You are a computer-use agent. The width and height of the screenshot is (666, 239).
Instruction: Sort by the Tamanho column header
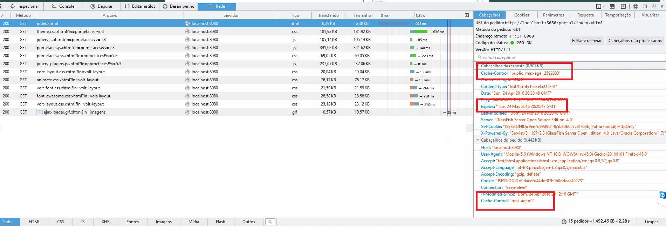pyautogui.click(x=362, y=15)
